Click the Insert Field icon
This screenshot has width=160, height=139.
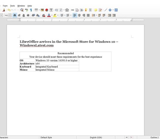pyautogui.click(x=61, y=10)
